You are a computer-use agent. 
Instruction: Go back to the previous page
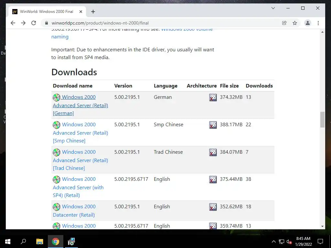coord(13,23)
